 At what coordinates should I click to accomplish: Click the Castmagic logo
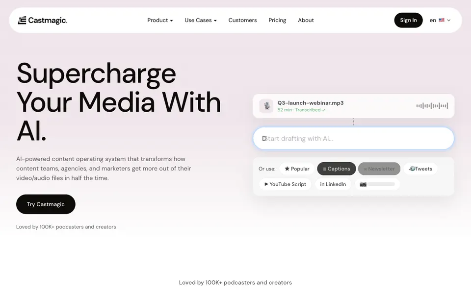click(x=42, y=21)
